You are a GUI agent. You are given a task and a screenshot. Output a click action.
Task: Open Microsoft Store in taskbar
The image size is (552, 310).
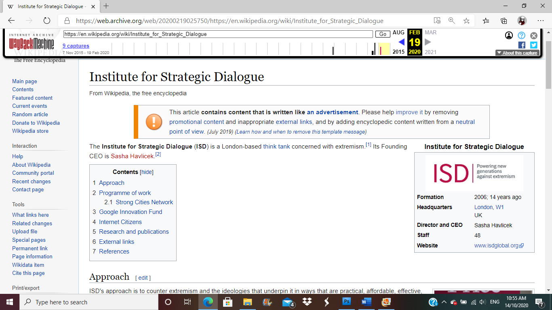(228, 302)
